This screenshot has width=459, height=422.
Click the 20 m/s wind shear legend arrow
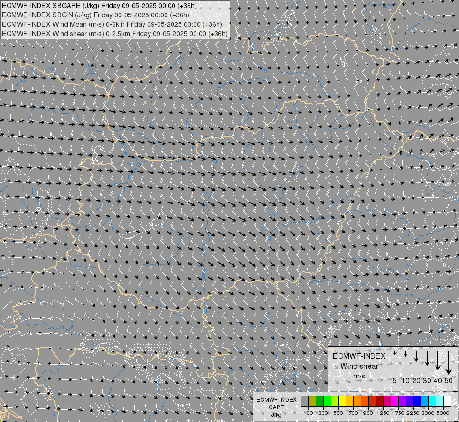[x=416, y=356]
